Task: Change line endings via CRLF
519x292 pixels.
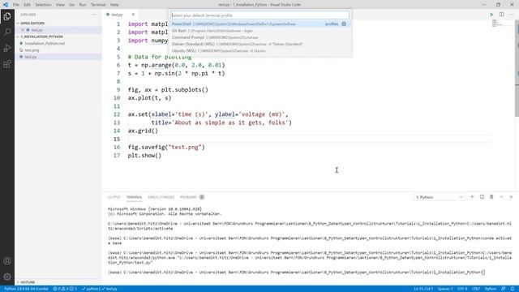Action: pos(476,289)
